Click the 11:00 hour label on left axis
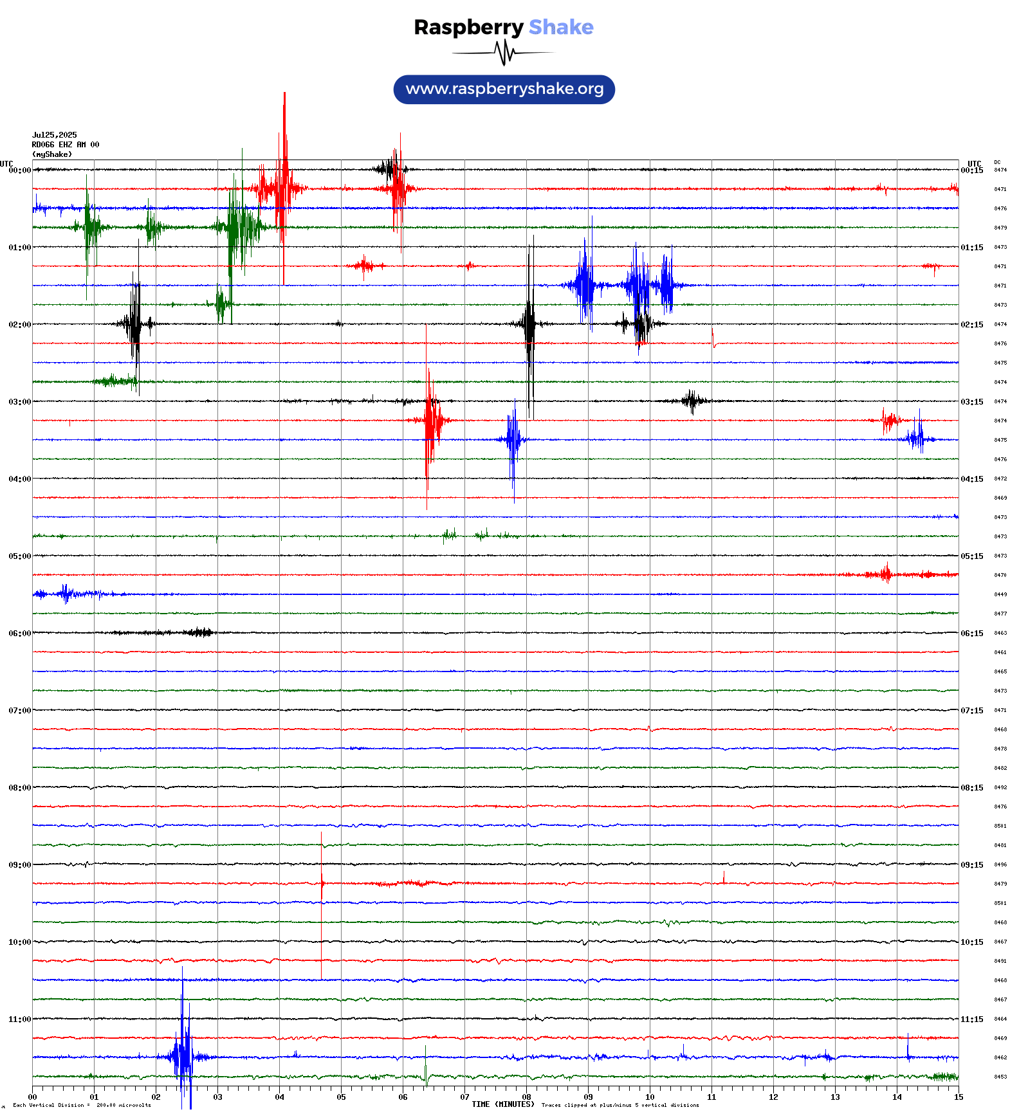 click(19, 1019)
